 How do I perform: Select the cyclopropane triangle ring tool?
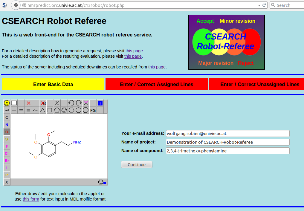coord(43,110)
